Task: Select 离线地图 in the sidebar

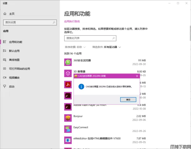Action: 14,60
